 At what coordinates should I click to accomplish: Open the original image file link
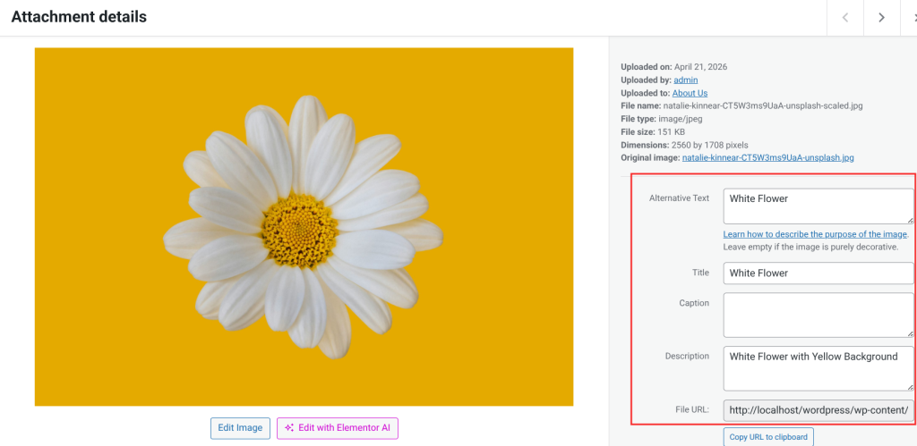(x=767, y=157)
